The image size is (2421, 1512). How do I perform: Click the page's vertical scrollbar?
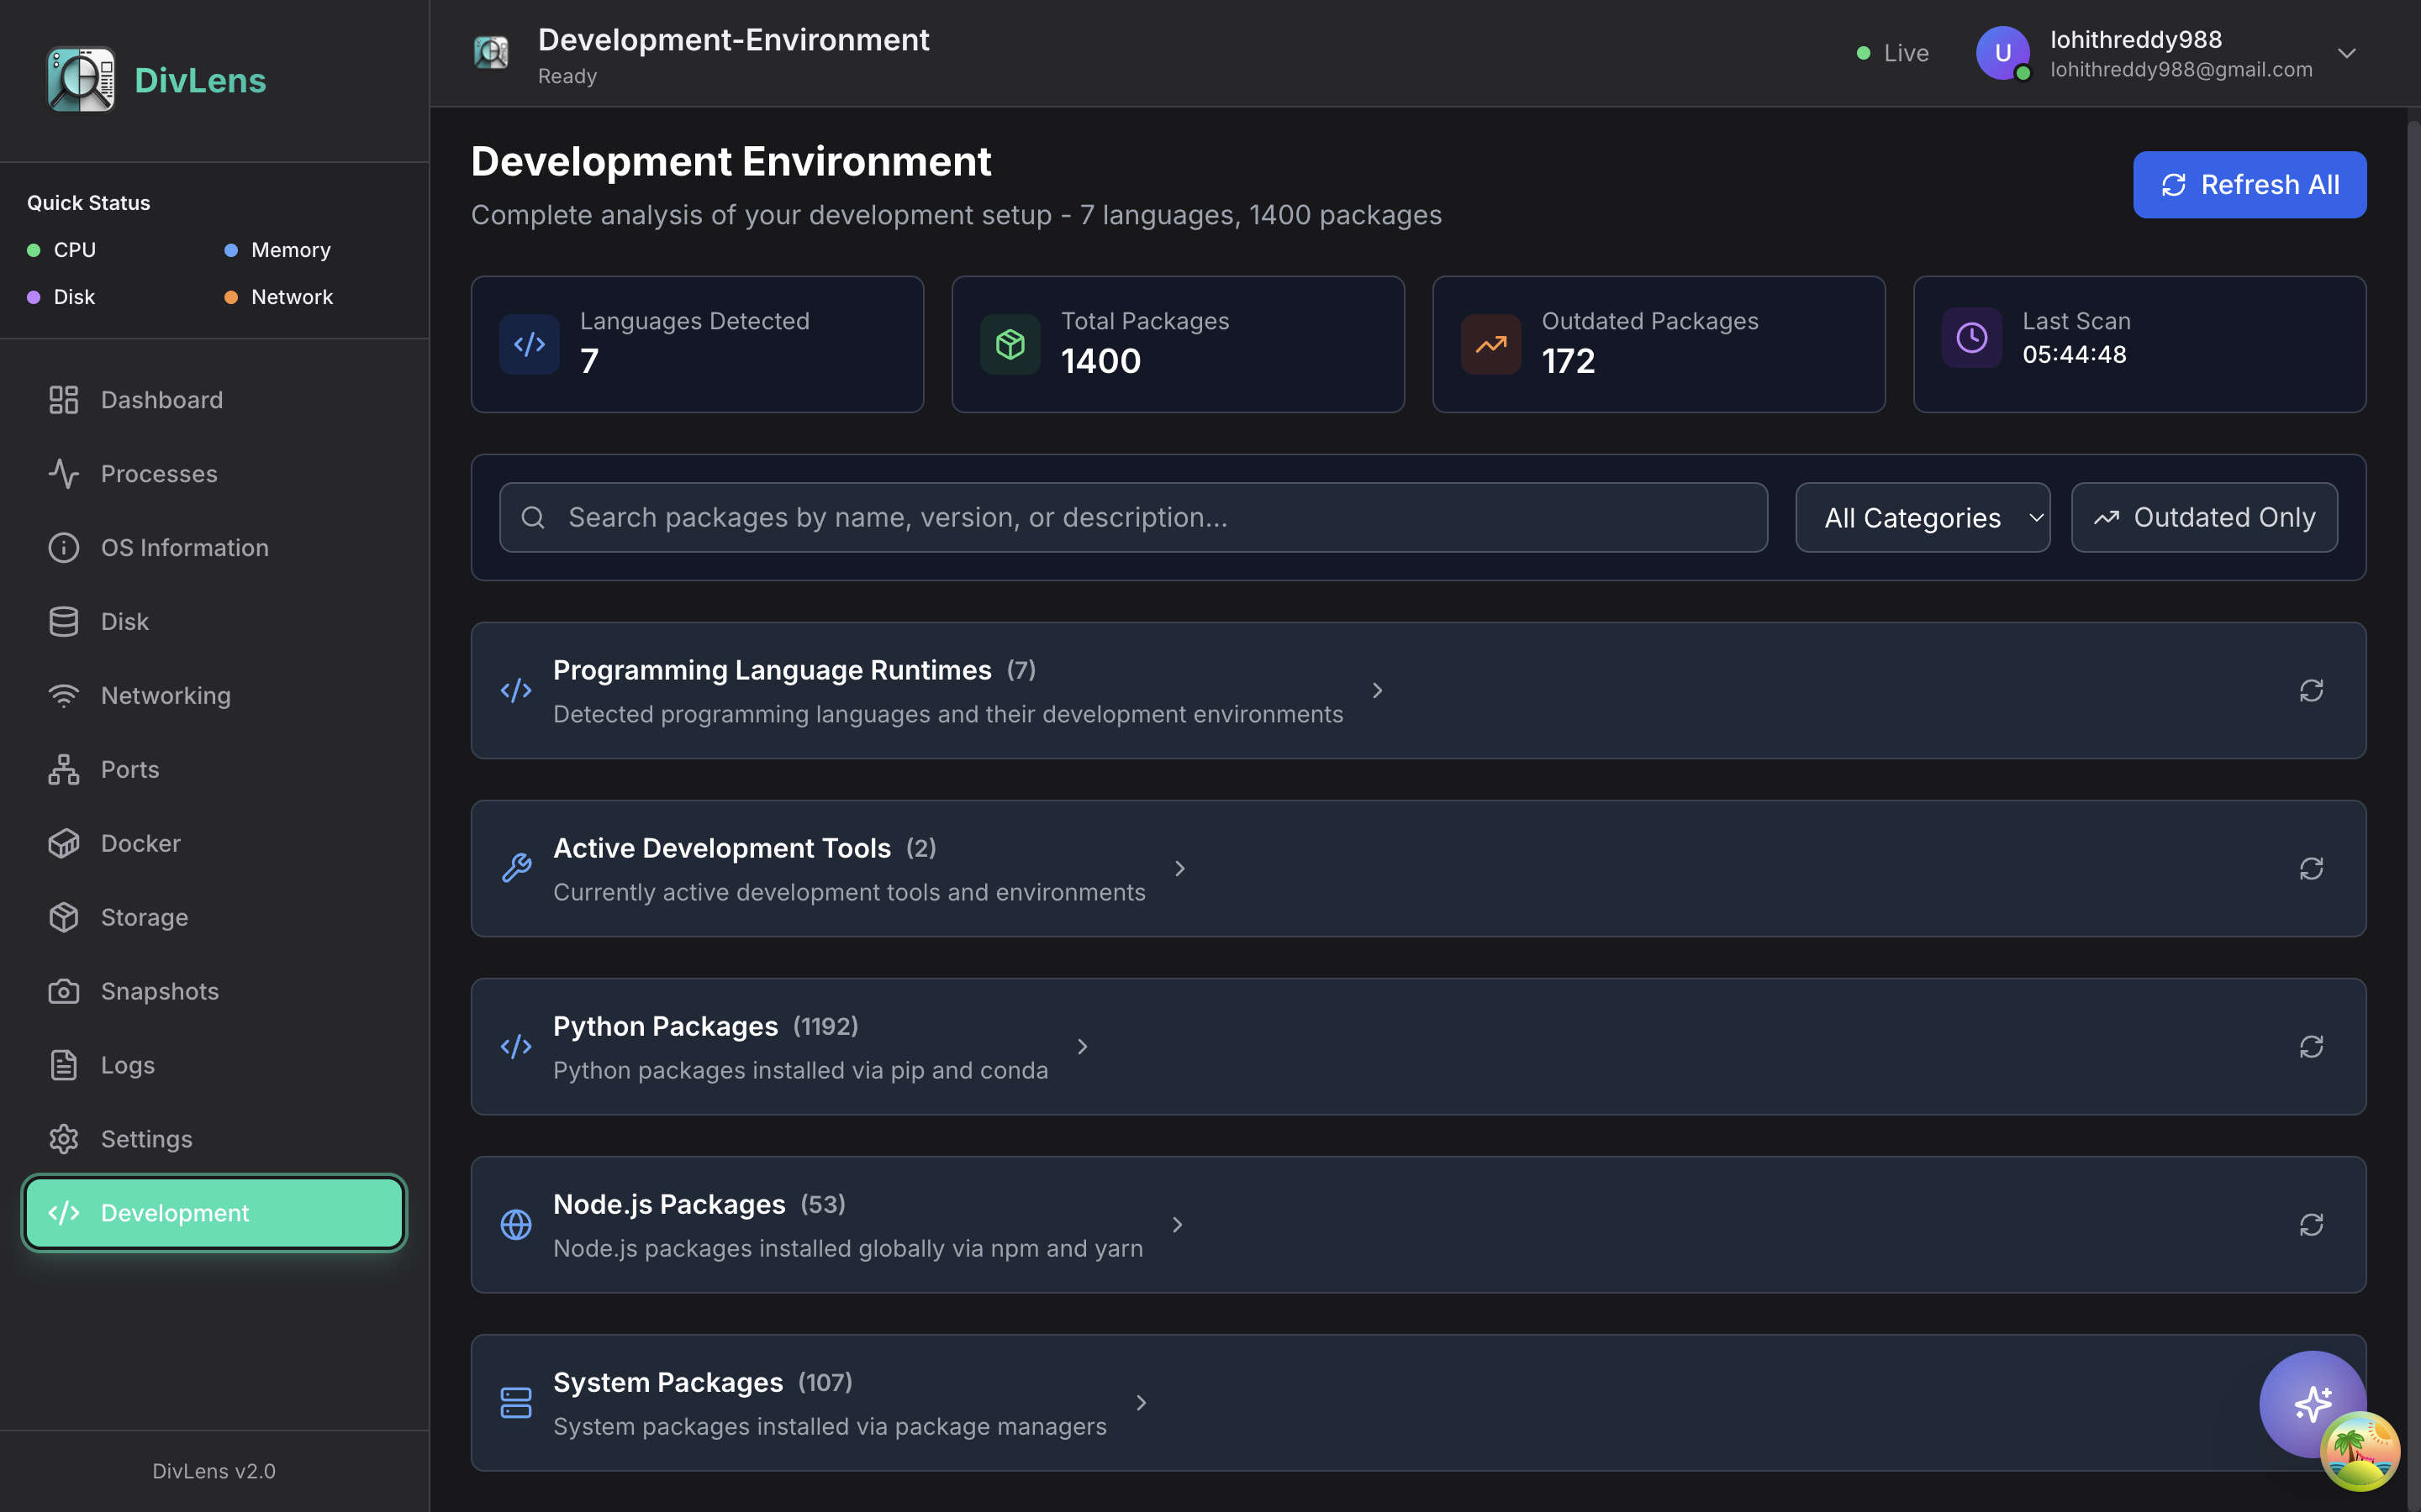[x=2413, y=700]
